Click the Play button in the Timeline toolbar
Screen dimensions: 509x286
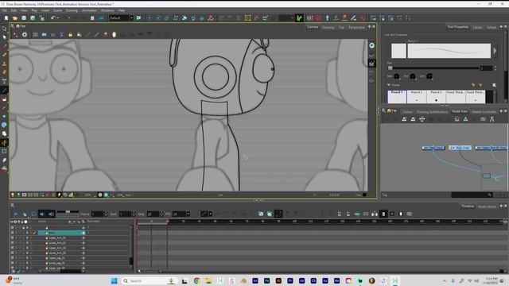click(x=16, y=214)
